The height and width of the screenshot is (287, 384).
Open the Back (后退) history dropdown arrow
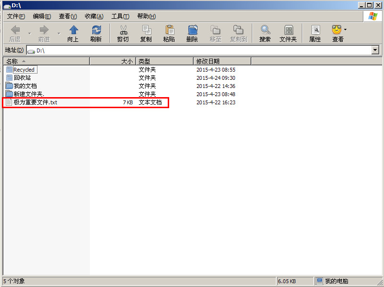pyautogui.click(x=29, y=33)
